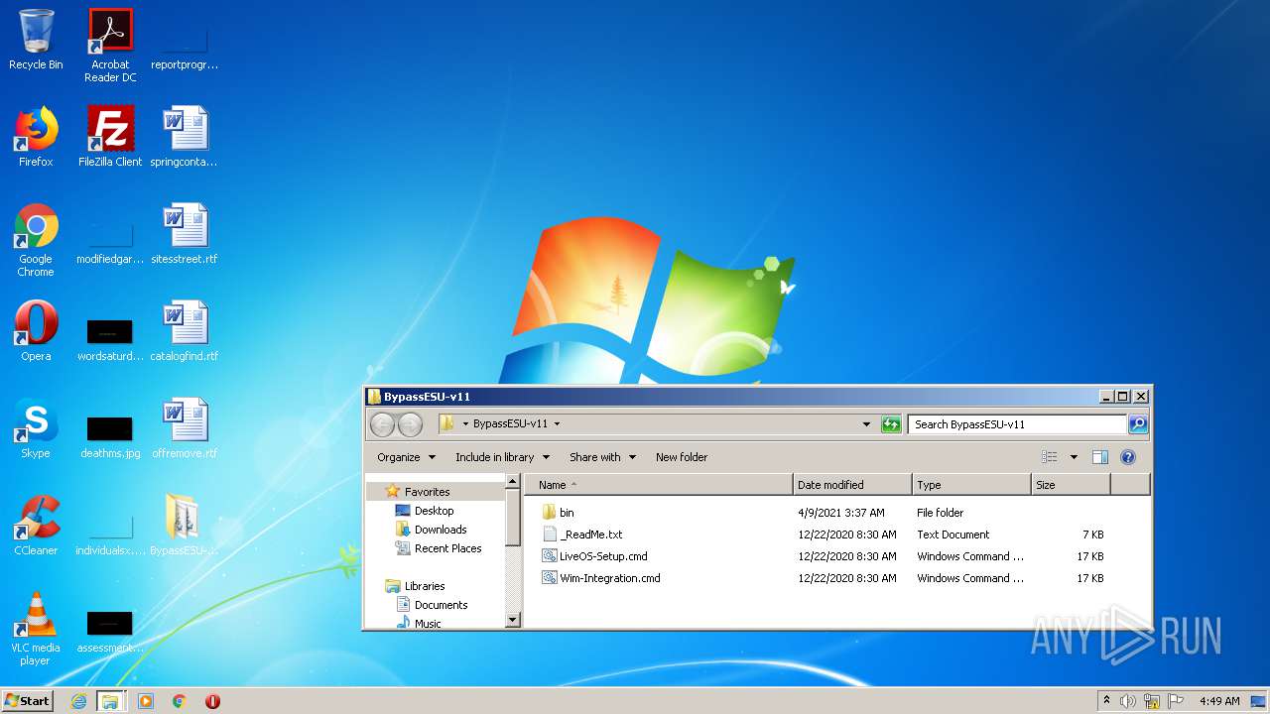
Task: Open BypassESU-v11 breadcrumb arrow dropdown
Action: click(x=557, y=424)
